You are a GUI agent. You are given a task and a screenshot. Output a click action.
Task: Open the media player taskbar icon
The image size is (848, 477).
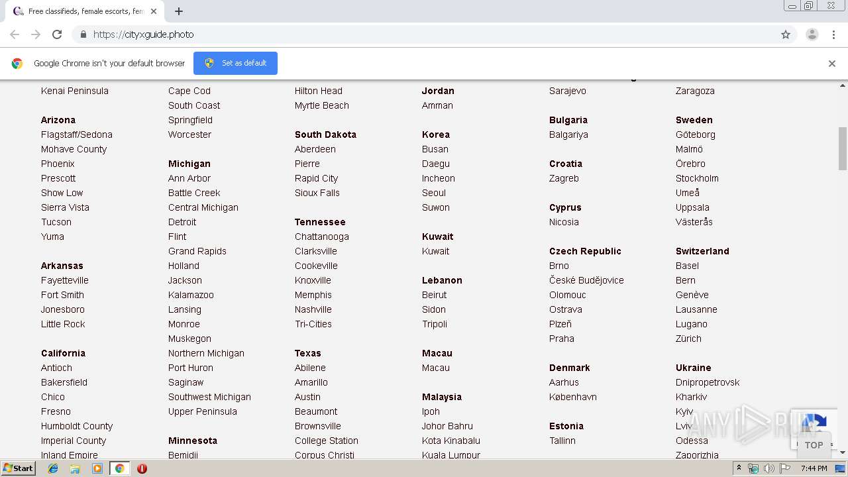point(97,468)
